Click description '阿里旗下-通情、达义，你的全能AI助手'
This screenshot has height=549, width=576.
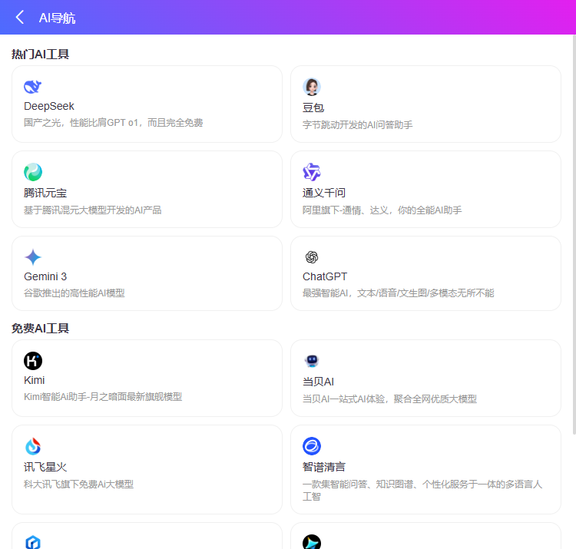[x=382, y=210]
